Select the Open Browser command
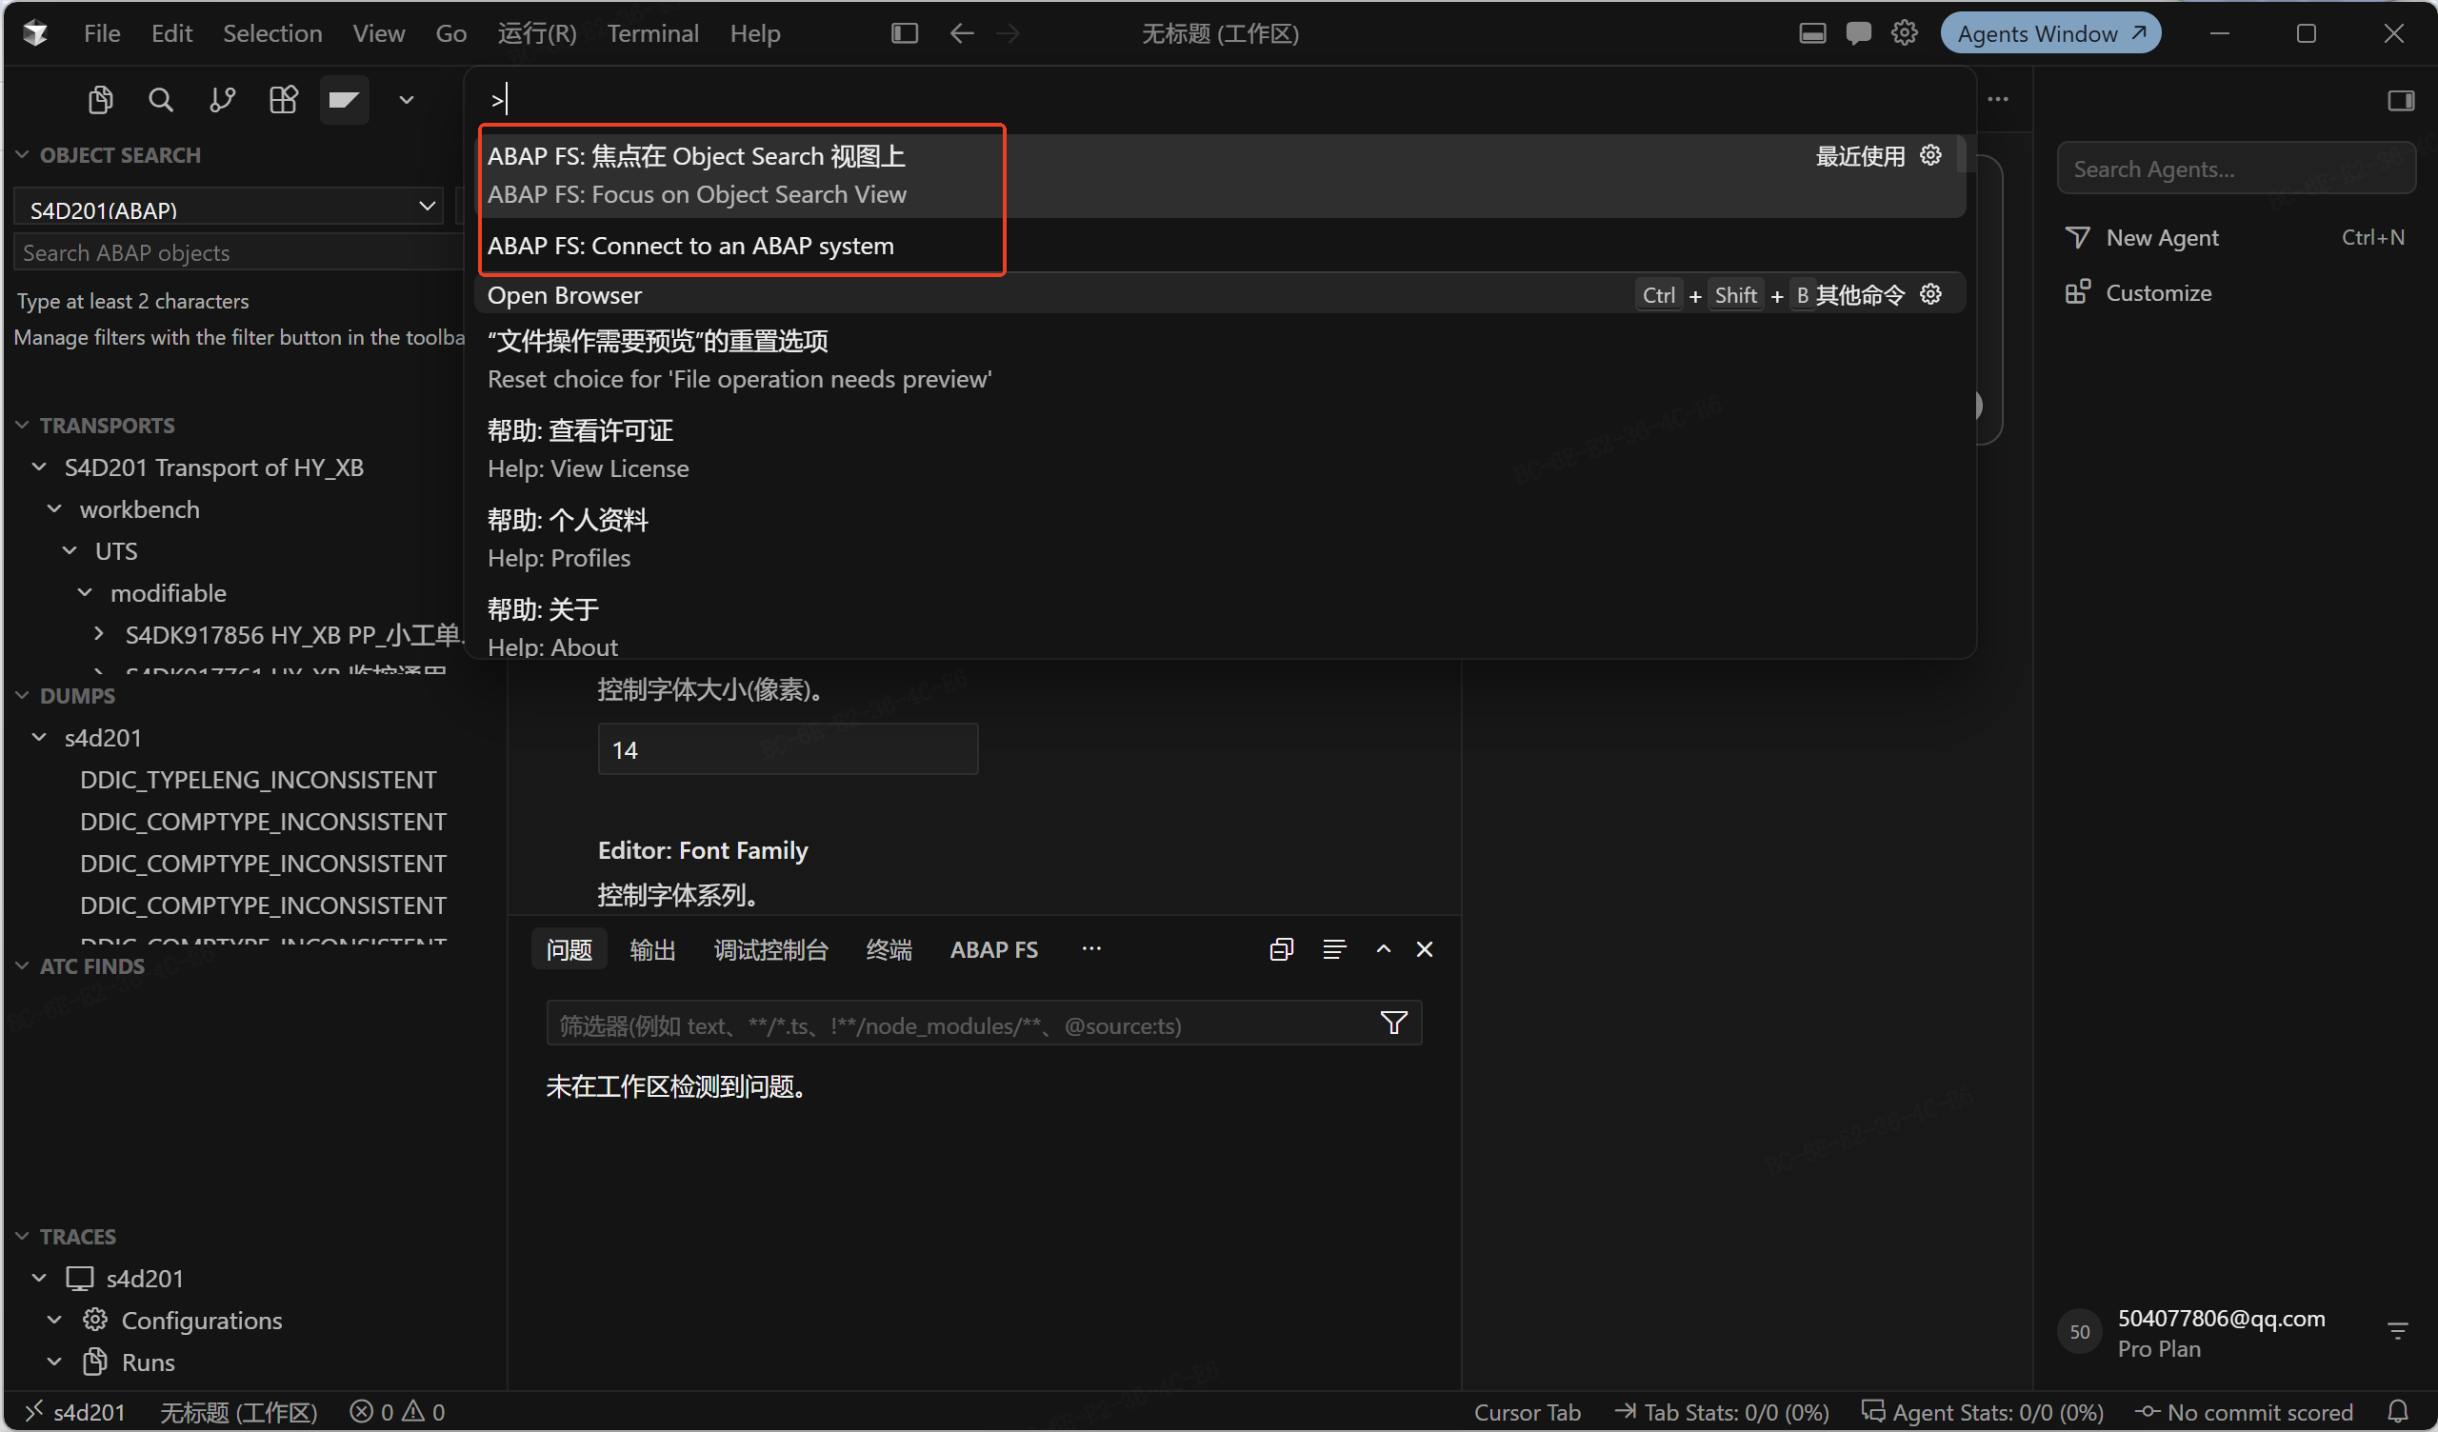Viewport: 2438px width, 1432px height. 1220,295
